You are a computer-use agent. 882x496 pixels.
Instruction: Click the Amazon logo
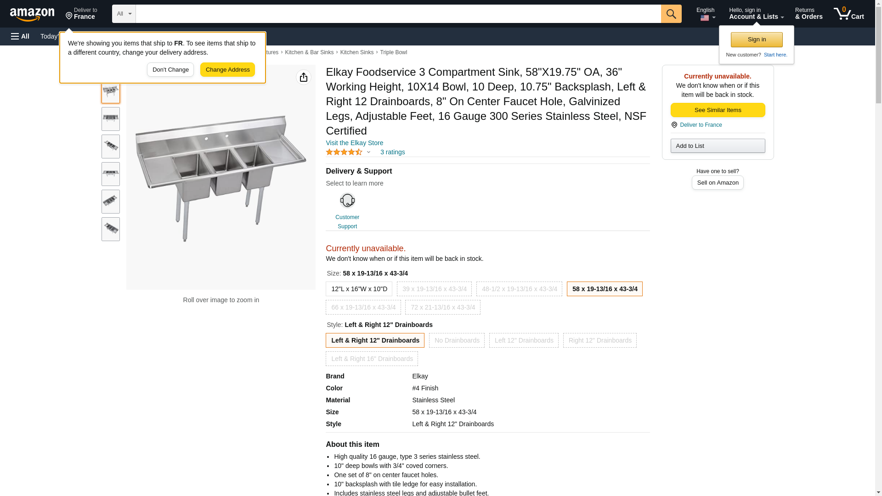pos(32,14)
